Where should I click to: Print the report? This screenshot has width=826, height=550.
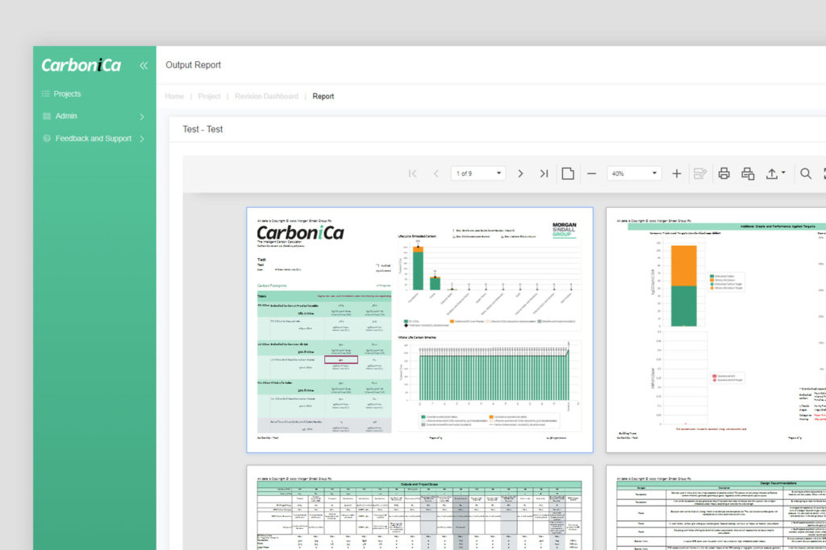pyautogui.click(x=724, y=173)
